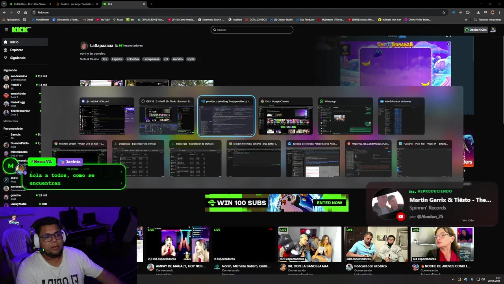Open Todos los marcadores folder
The width and height of the screenshot is (504, 284).
tap(487, 19)
